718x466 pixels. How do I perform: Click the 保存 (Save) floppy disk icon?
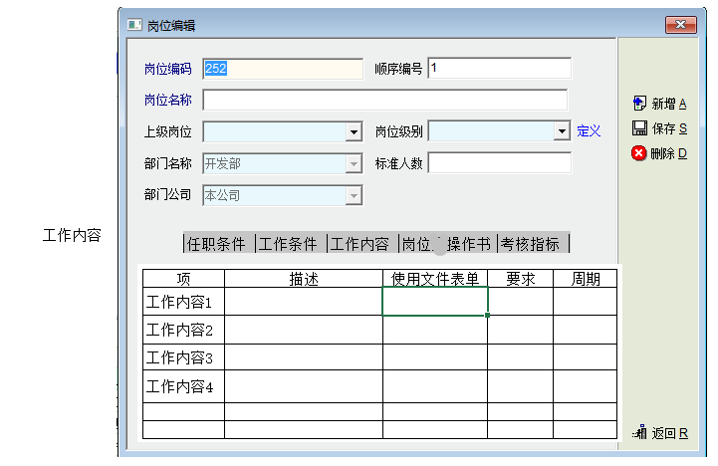click(639, 128)
